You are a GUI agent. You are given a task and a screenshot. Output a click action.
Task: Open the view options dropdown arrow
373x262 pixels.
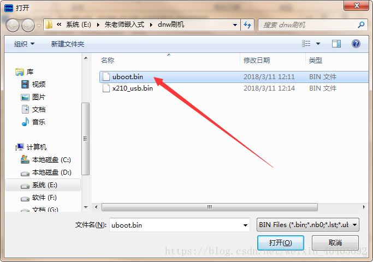click(x=318, y=44)
